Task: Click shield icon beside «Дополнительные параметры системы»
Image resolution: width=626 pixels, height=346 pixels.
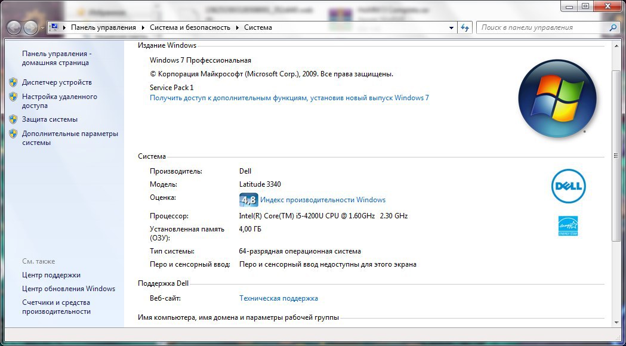Action: pos(13,134)
